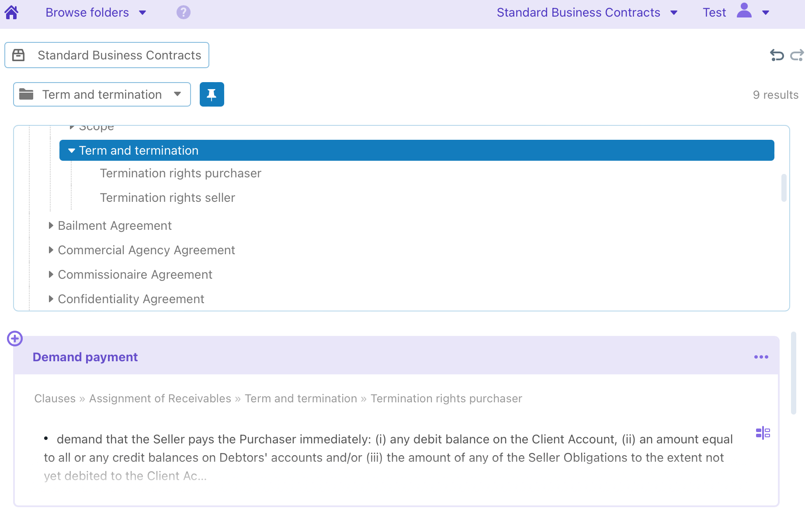Redo the last action
The width and height of the screenshot is (805, 529).
(x=797, y=55)
